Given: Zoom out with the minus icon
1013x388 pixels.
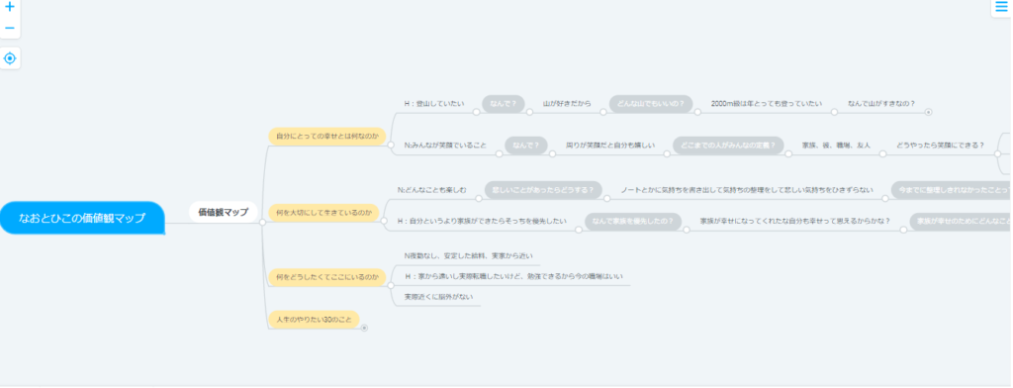Looking at the screenshot, I should [x=10, y=28].
